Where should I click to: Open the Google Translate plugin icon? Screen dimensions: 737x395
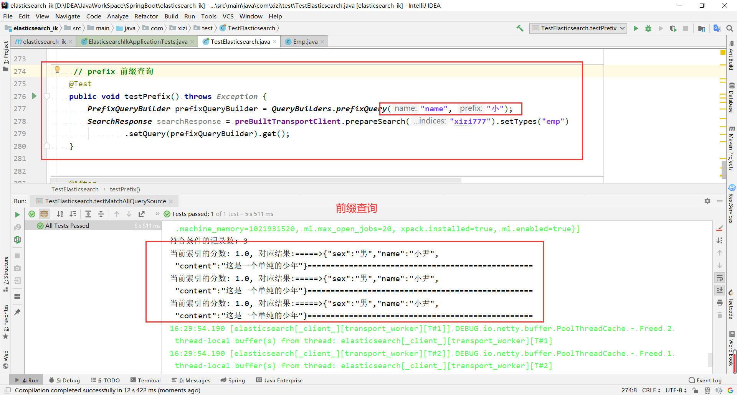717,28
